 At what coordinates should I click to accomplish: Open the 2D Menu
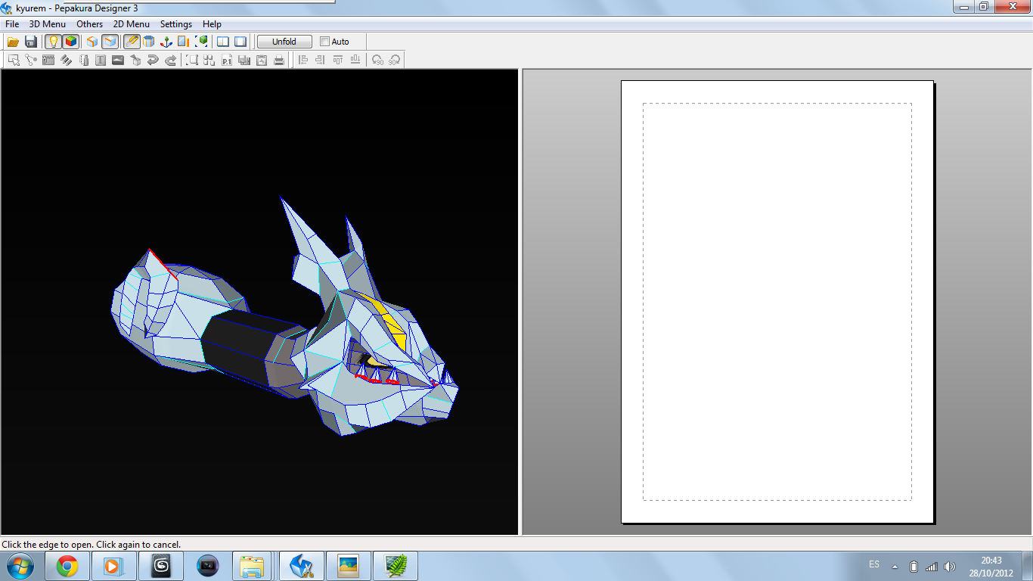[x=132, y=24]
